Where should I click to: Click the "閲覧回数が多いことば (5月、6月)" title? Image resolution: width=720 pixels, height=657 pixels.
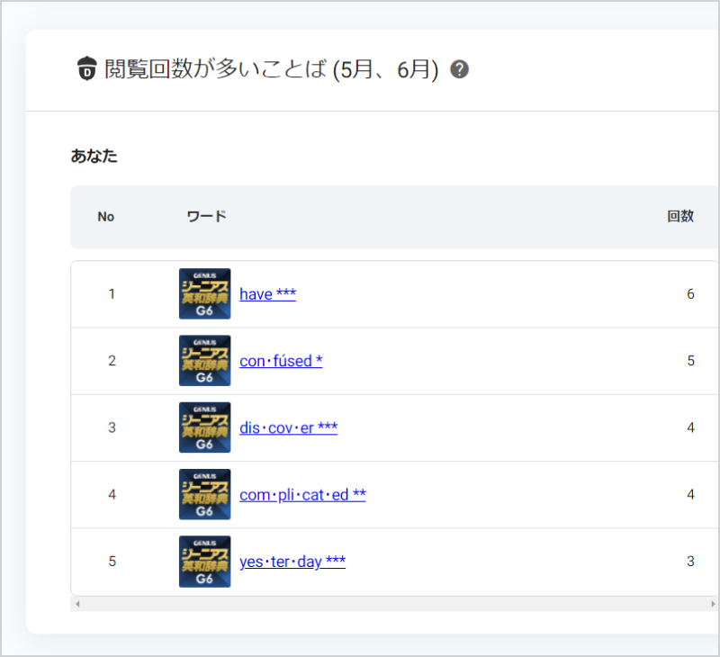click(x=272, y=69)
